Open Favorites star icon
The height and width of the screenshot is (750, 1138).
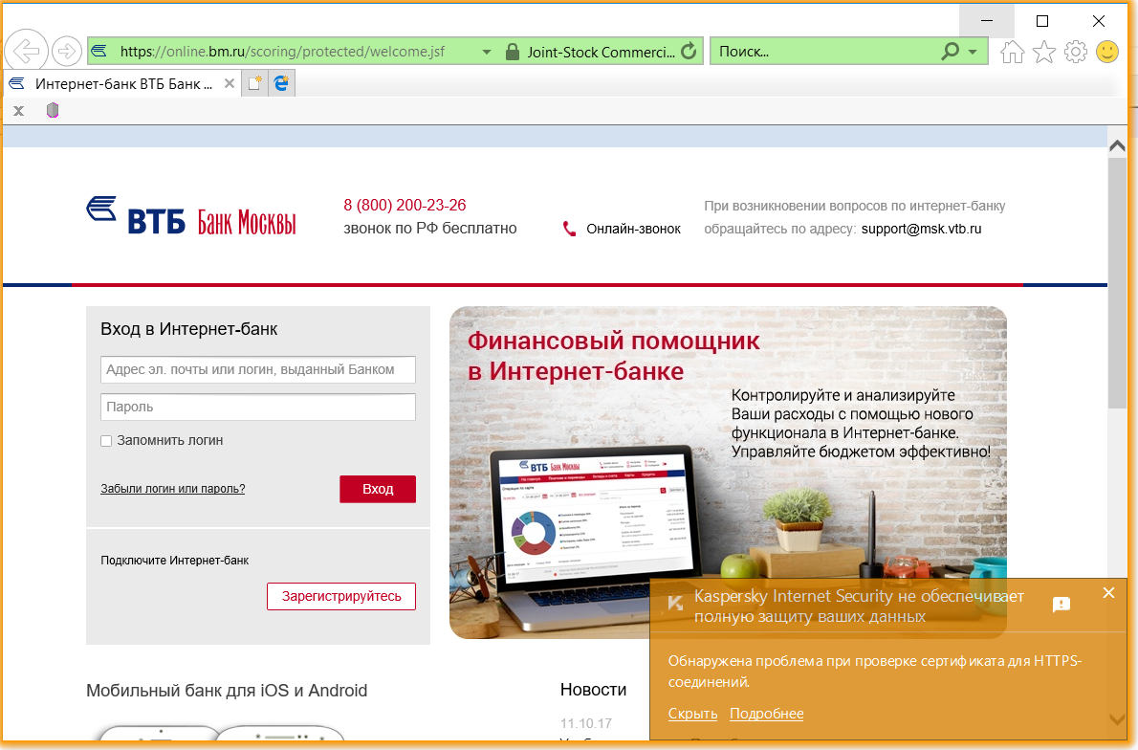pyautogui.click(x=1044, y=52)
